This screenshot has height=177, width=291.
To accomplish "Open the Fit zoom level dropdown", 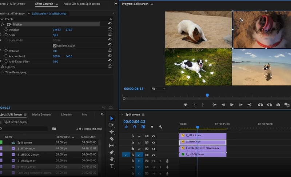I will coord(158,89).
